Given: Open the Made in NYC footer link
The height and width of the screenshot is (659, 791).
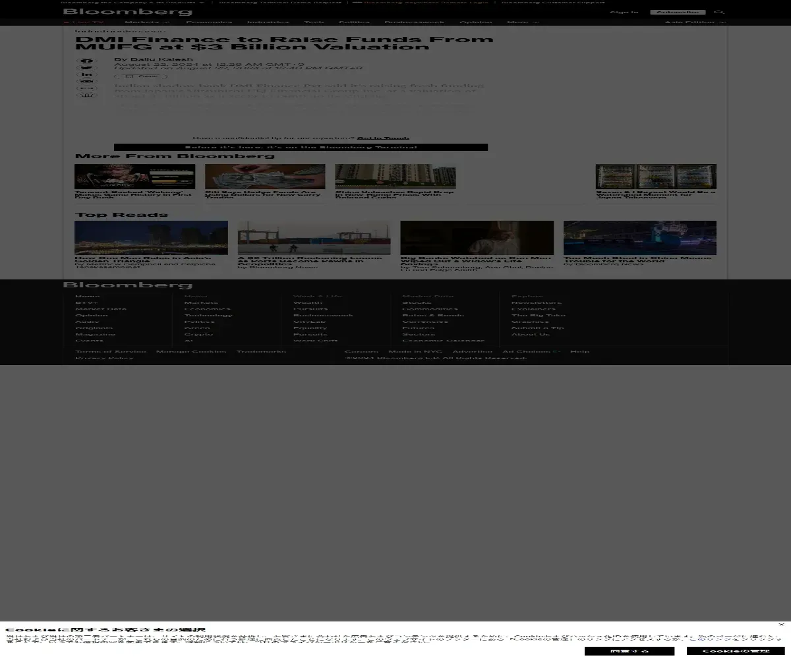Looking at the screenshot, I should tap(415, 352).
